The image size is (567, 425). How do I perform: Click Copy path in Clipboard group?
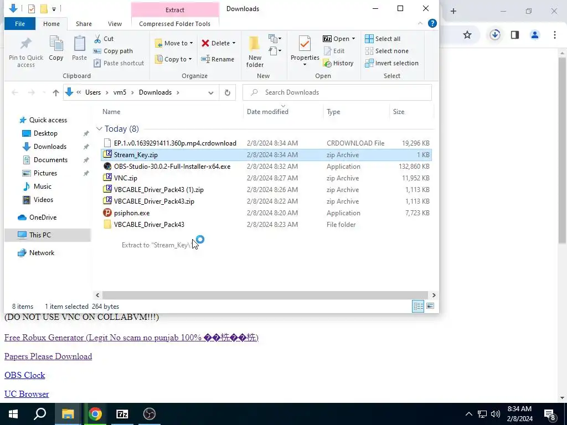tap(113, 51)
